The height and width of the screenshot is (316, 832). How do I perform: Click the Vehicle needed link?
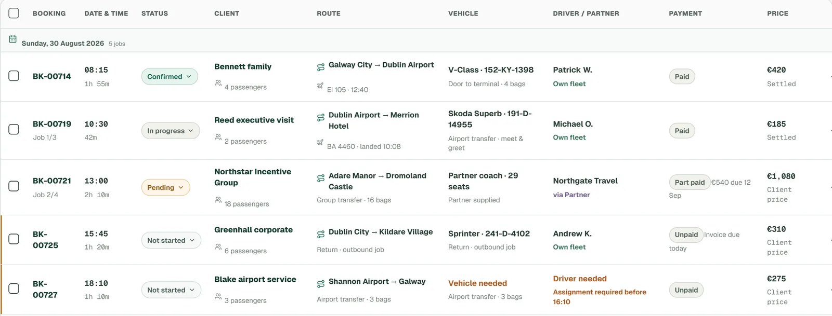tap(477, 283)
